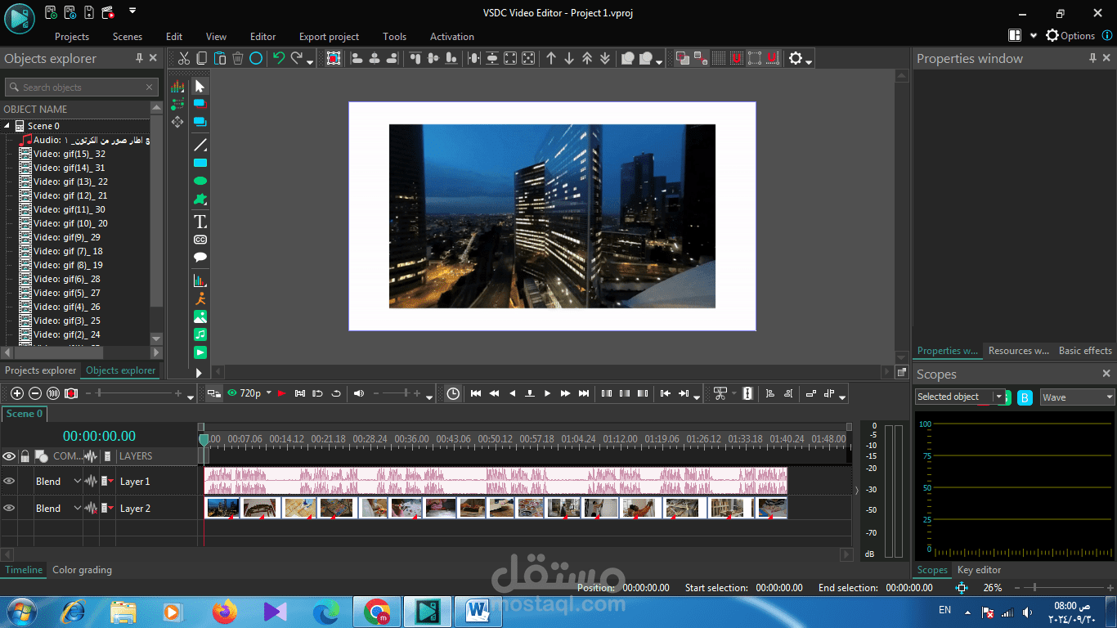Click the Cut scissors icon
Viewport: 1117px width, 628px height.
(x=184, y=58)
